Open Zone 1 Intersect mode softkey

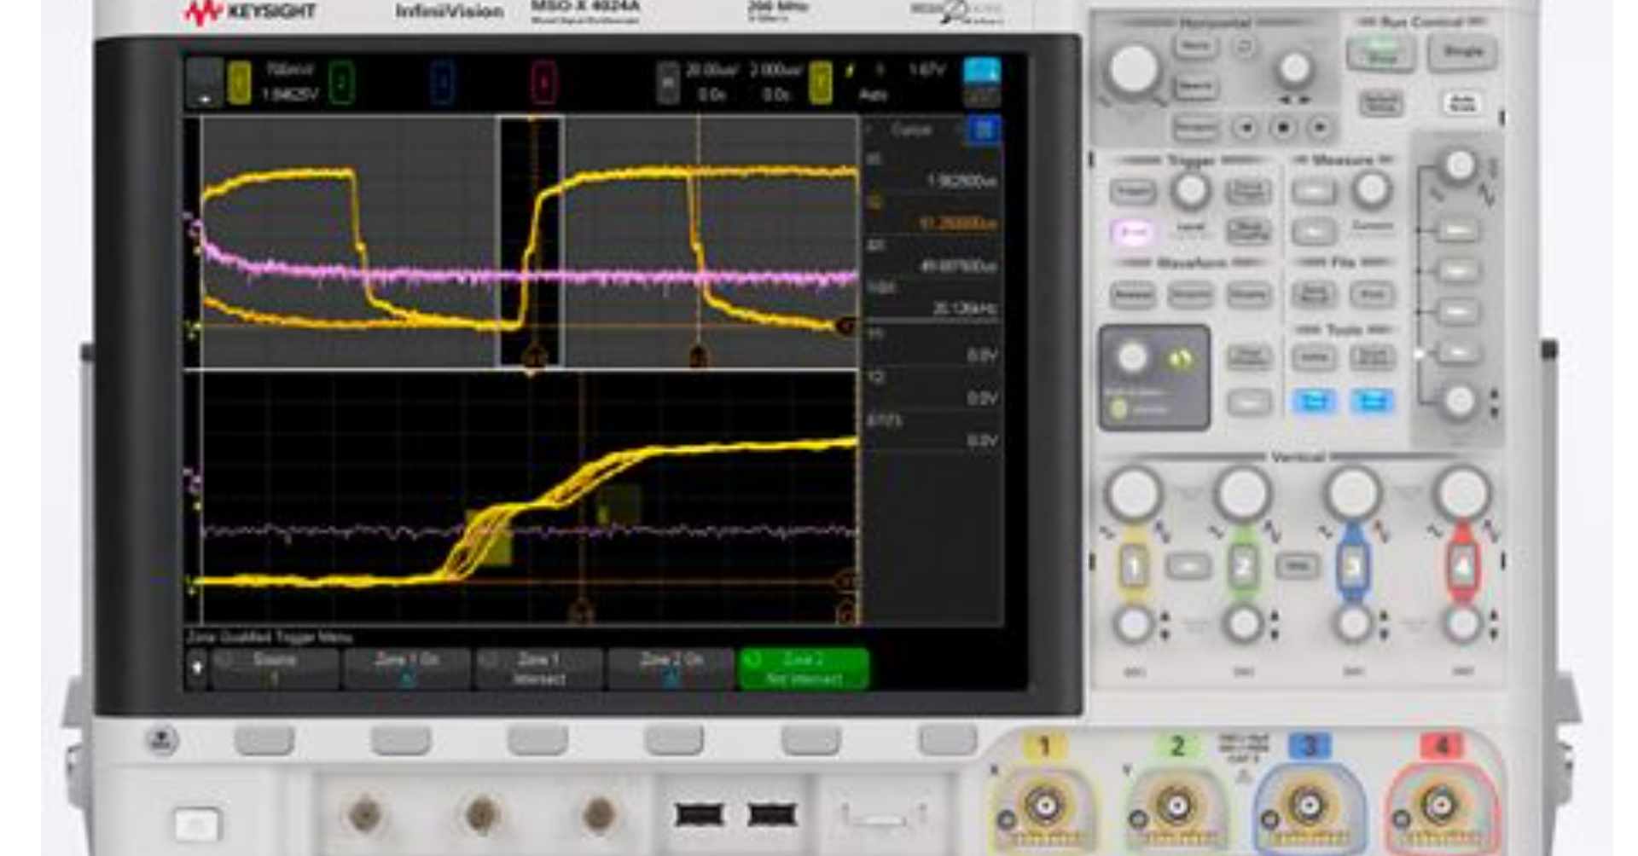[539, 668]
